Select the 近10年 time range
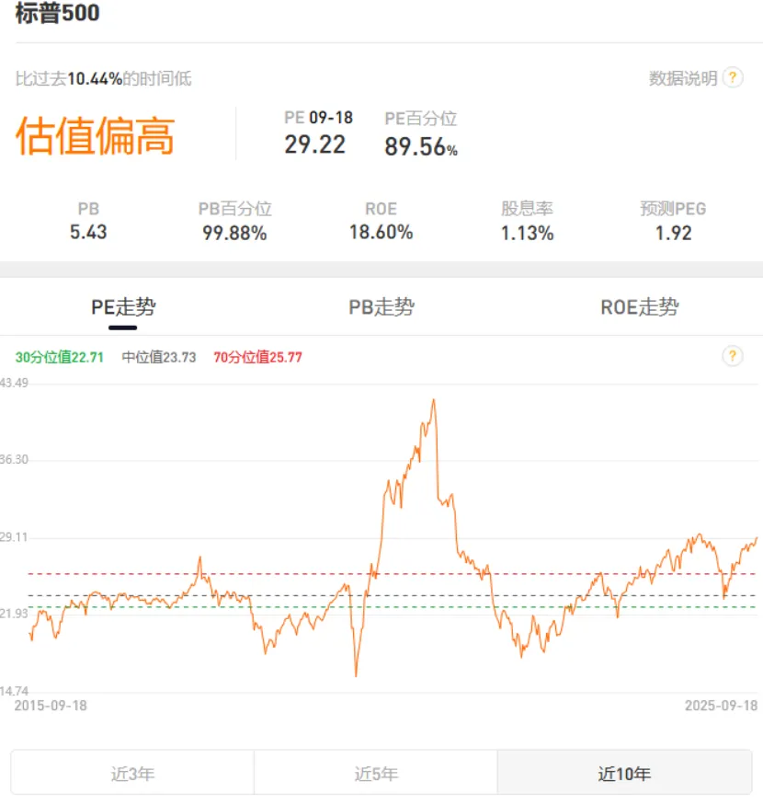 point(624,774)
